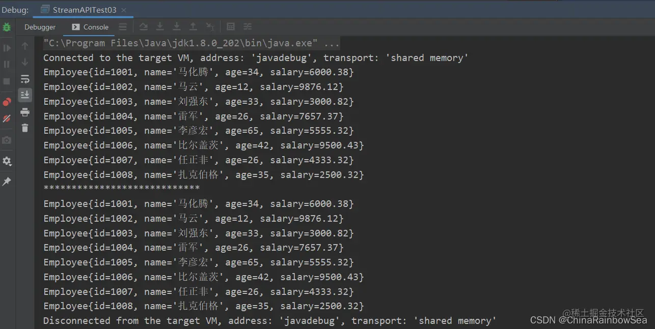Click the console Down the Stack Trace arrow

click(25, 62)
